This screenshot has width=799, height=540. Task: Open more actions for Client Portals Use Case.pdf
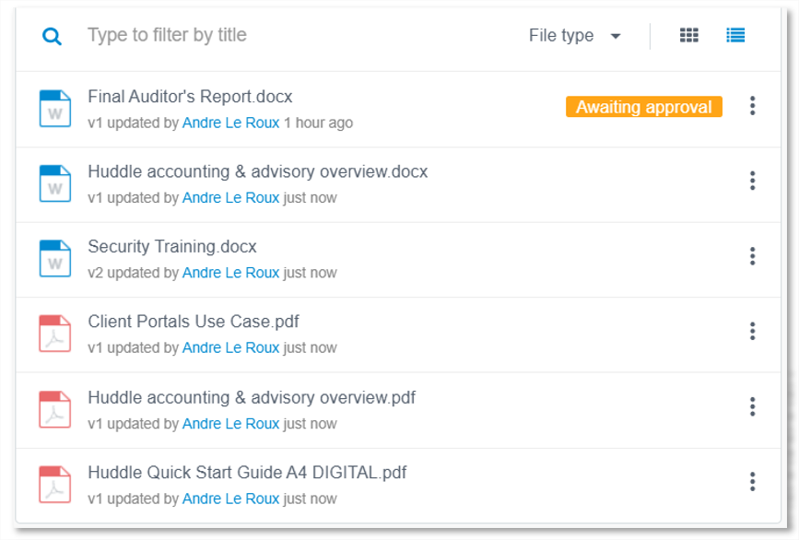[x=752, y=331]
